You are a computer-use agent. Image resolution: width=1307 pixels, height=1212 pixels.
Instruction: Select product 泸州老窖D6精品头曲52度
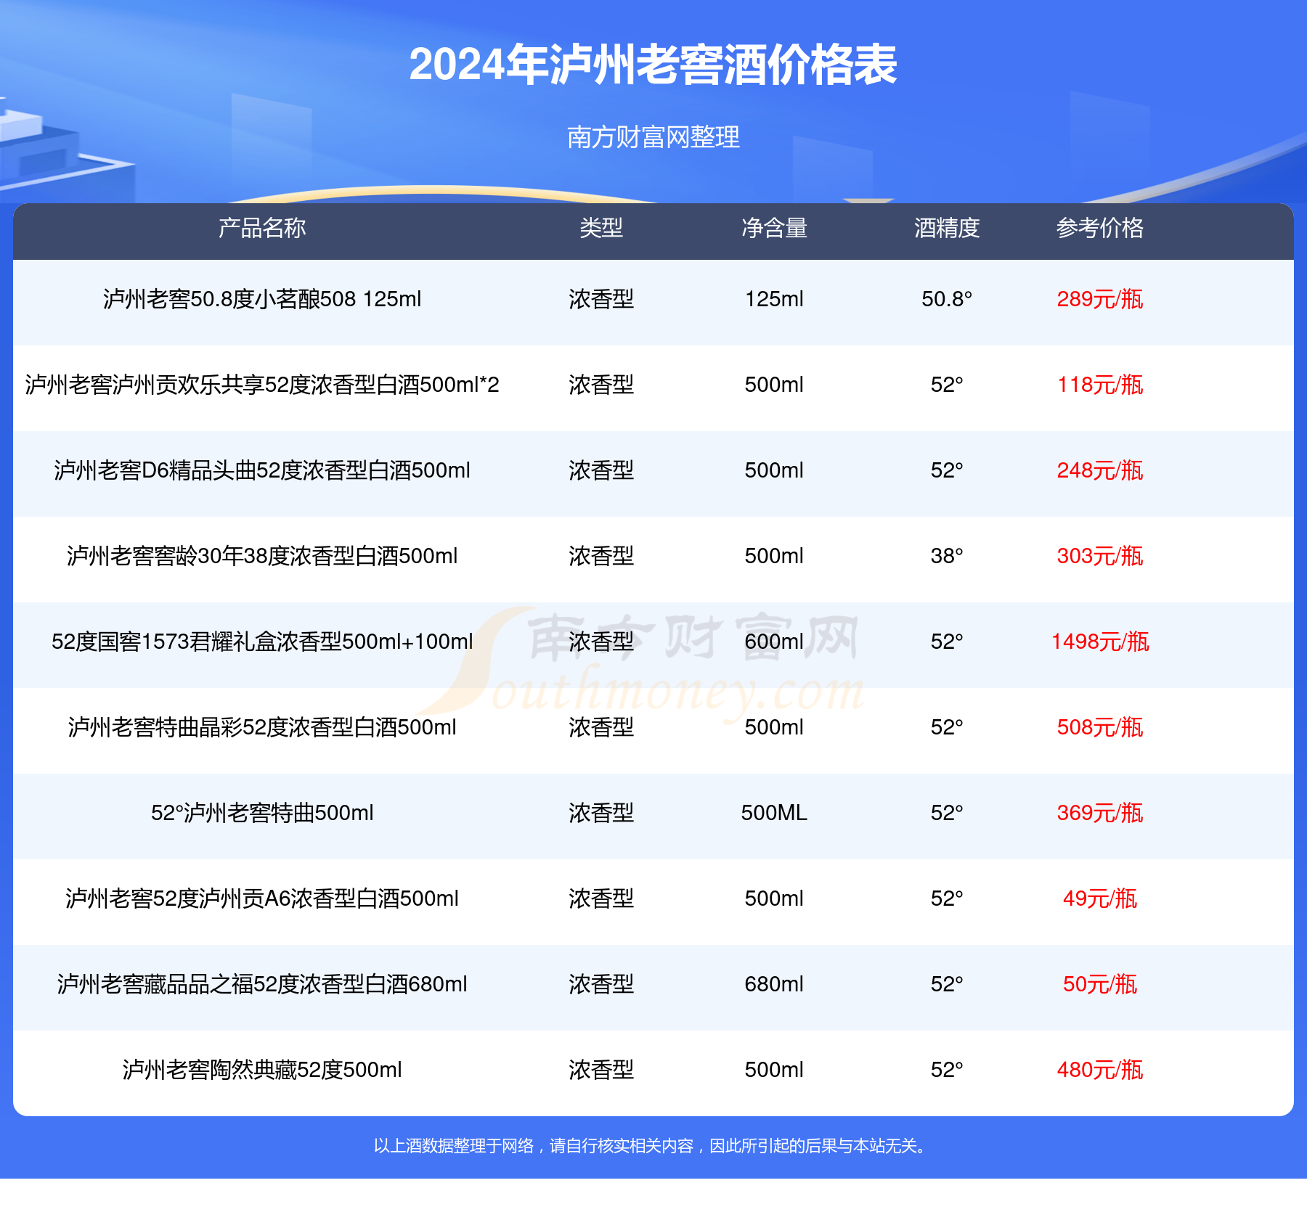pyautogui.click(x=262, y=470)
